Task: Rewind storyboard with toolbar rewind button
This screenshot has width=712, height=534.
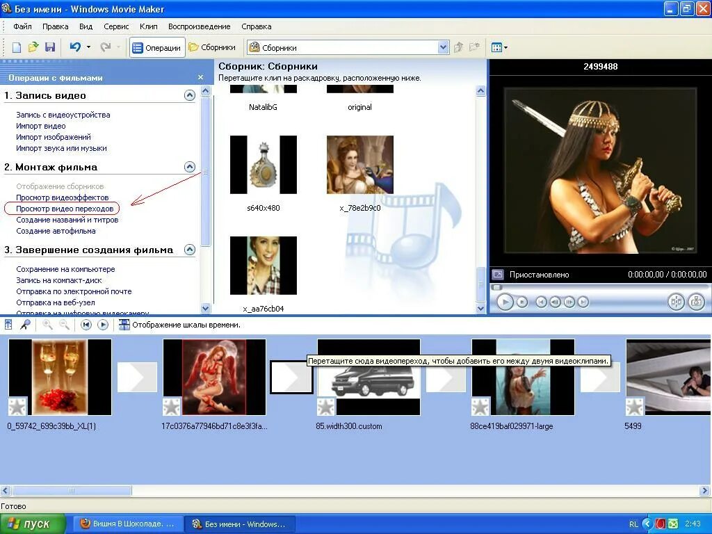Action: click(x=86, y=325)
